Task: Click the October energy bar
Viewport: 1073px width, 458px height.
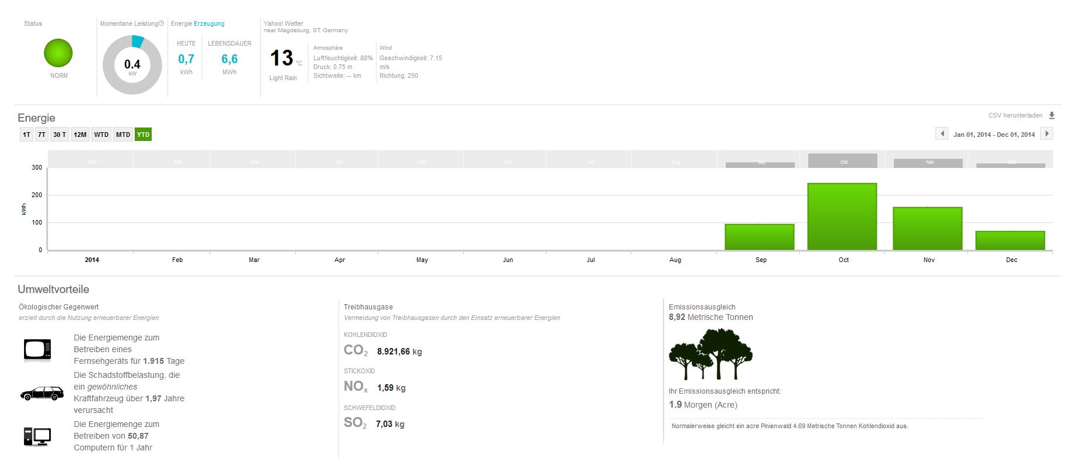Action: click(842, 216)
